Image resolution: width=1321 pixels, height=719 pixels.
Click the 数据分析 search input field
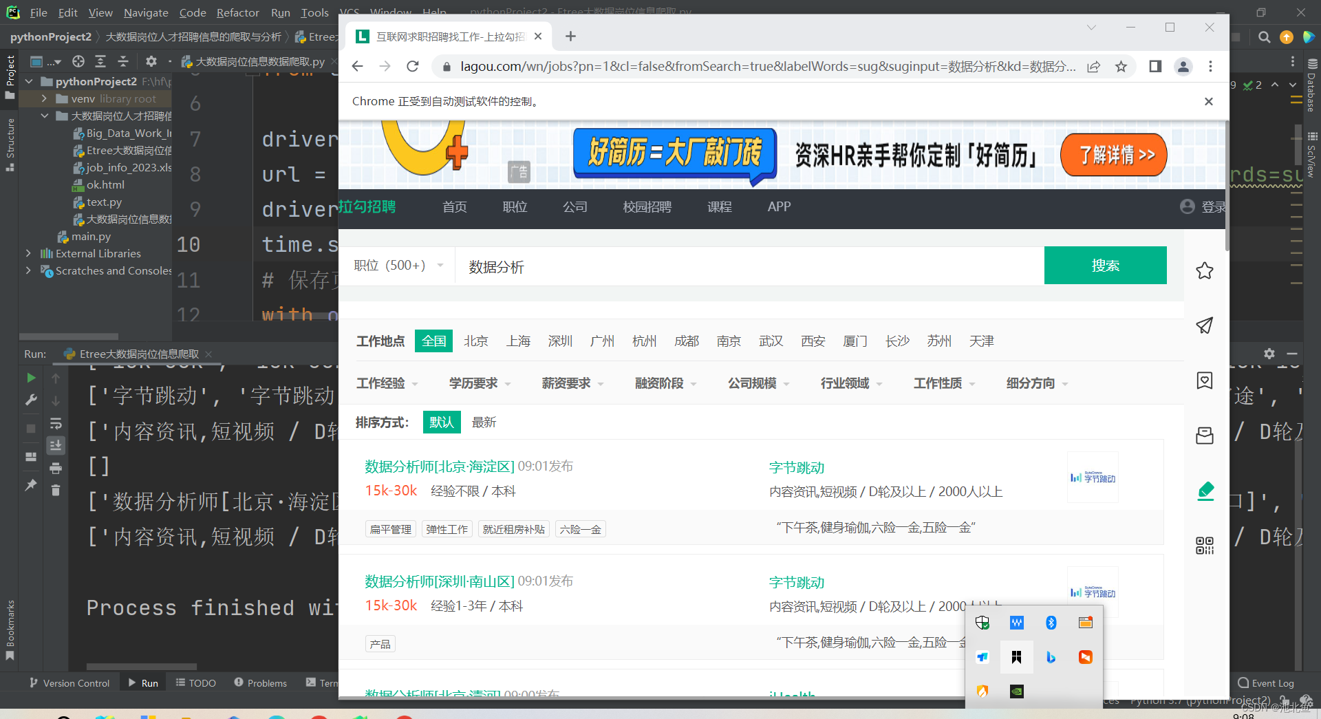coord(750,266)
